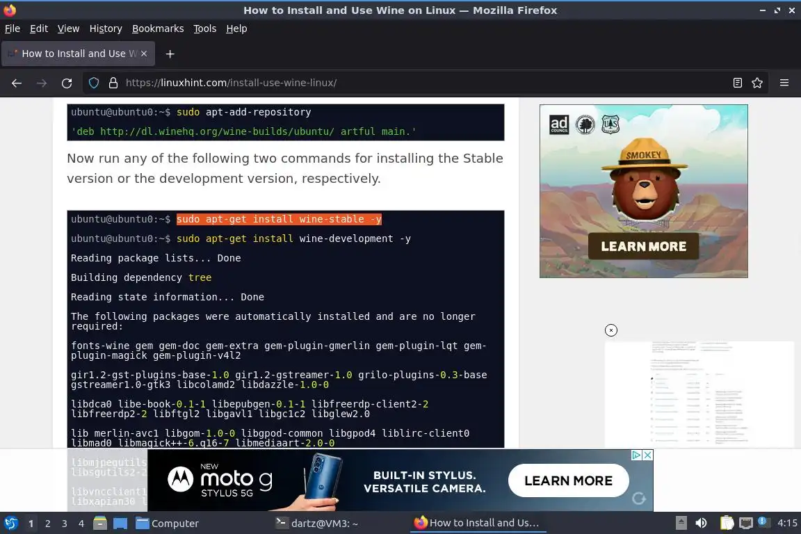Click Smokey Bear's hat in the ad
Image resolution: width=801 pixels, height=534 pixels.
(x=644, y=155)
